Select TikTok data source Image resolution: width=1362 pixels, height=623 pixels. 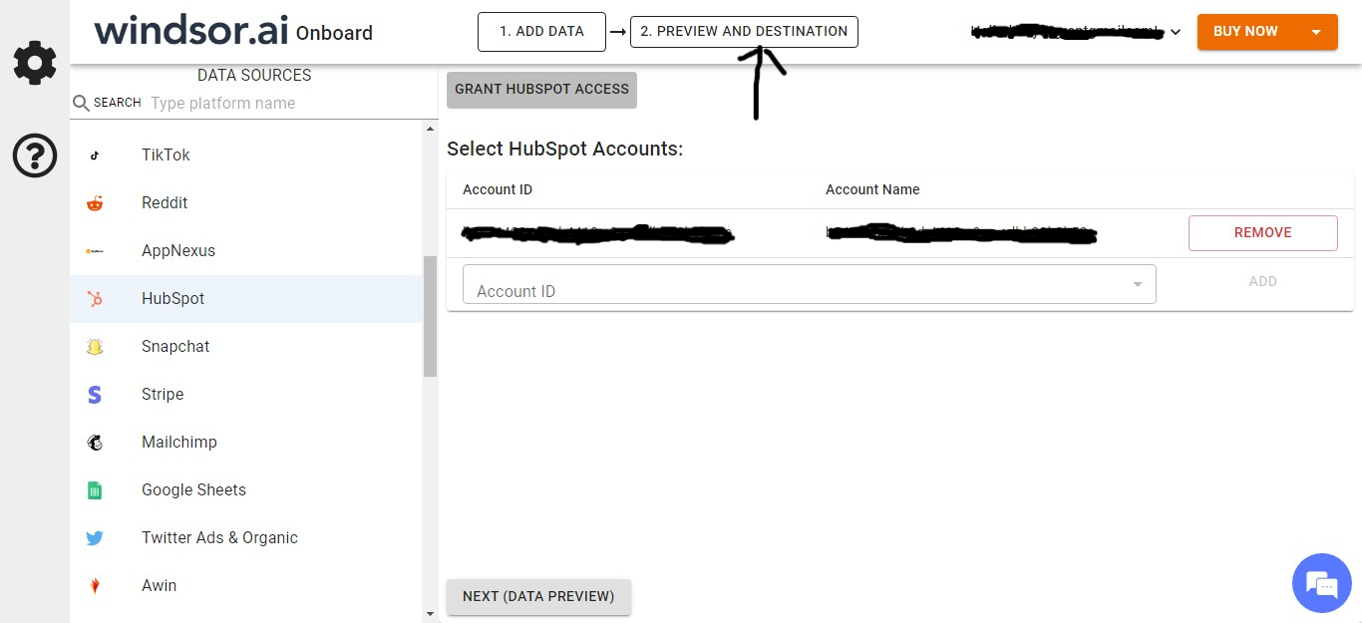(x=246, y=156)
